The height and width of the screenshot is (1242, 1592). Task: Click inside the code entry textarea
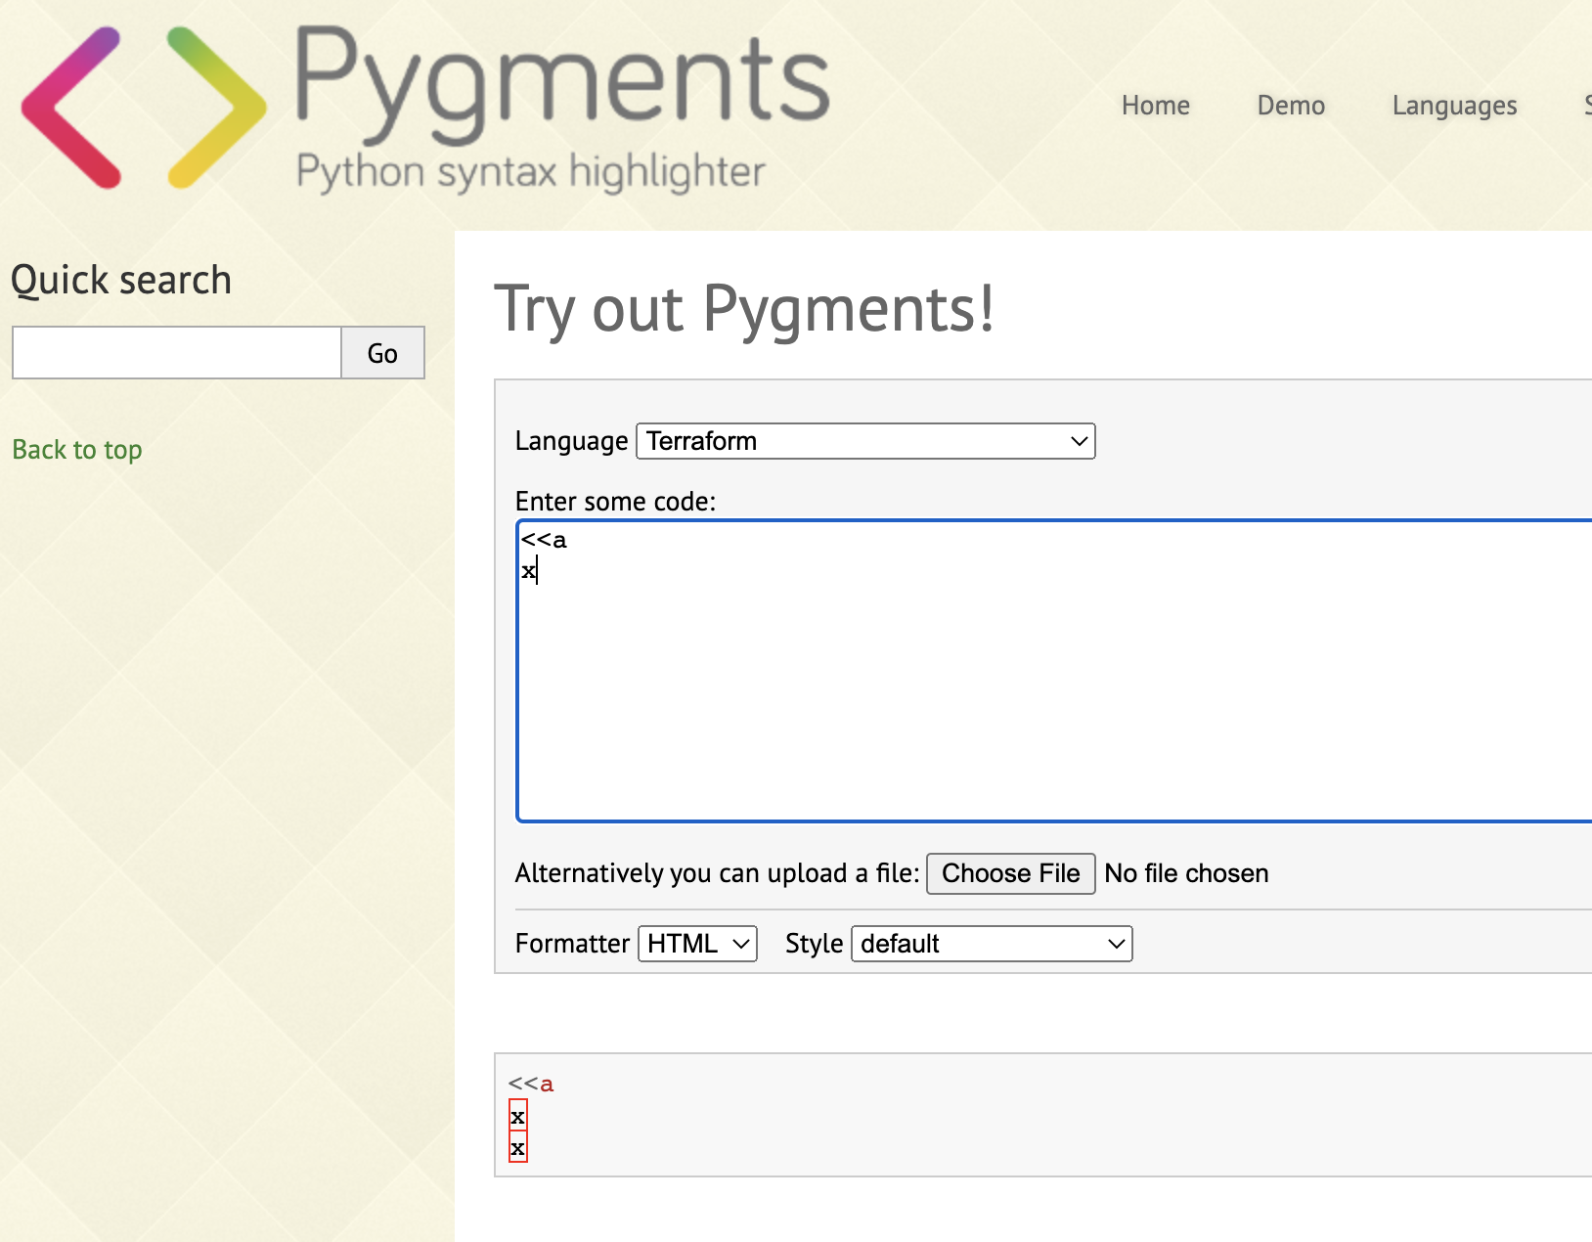[x=1054, y=671]
